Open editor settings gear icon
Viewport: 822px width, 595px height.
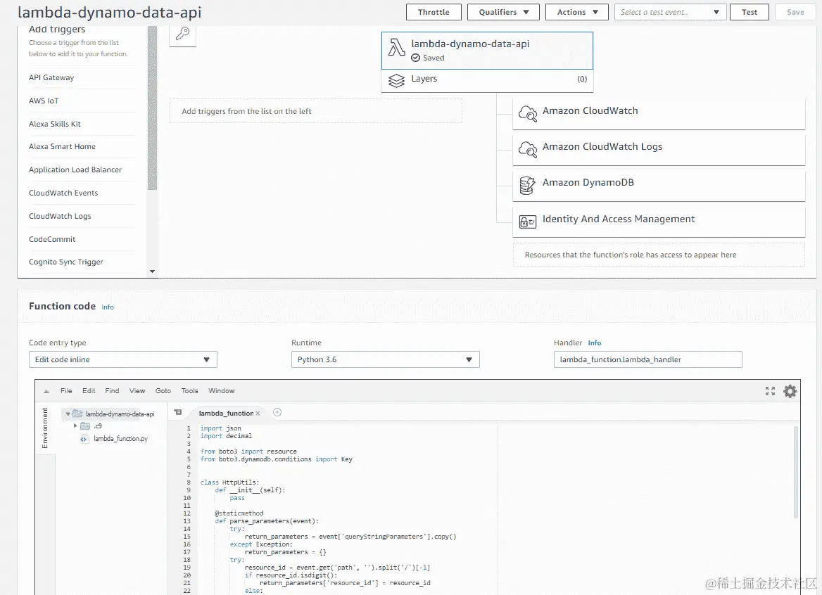point(790,391)
